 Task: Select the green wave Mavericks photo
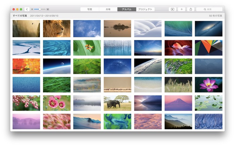point(178,29)
